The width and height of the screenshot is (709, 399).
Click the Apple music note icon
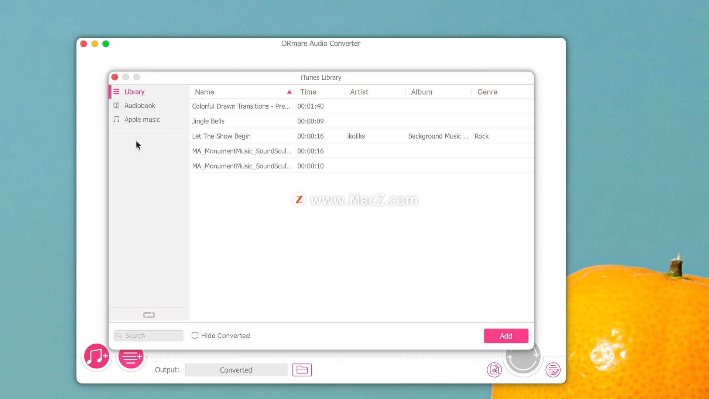point(116,119)
